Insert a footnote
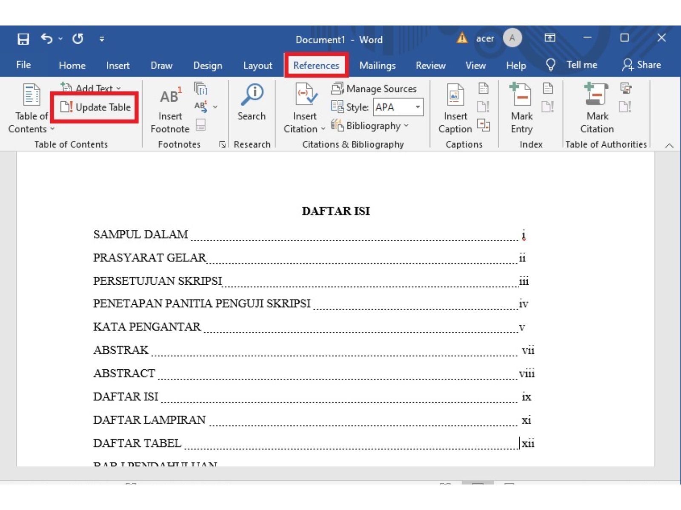The width and height of the screenshot is (681, 510). 169,106
